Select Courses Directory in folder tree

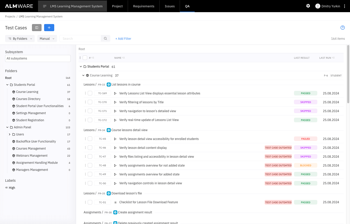[x=28, y=99]
